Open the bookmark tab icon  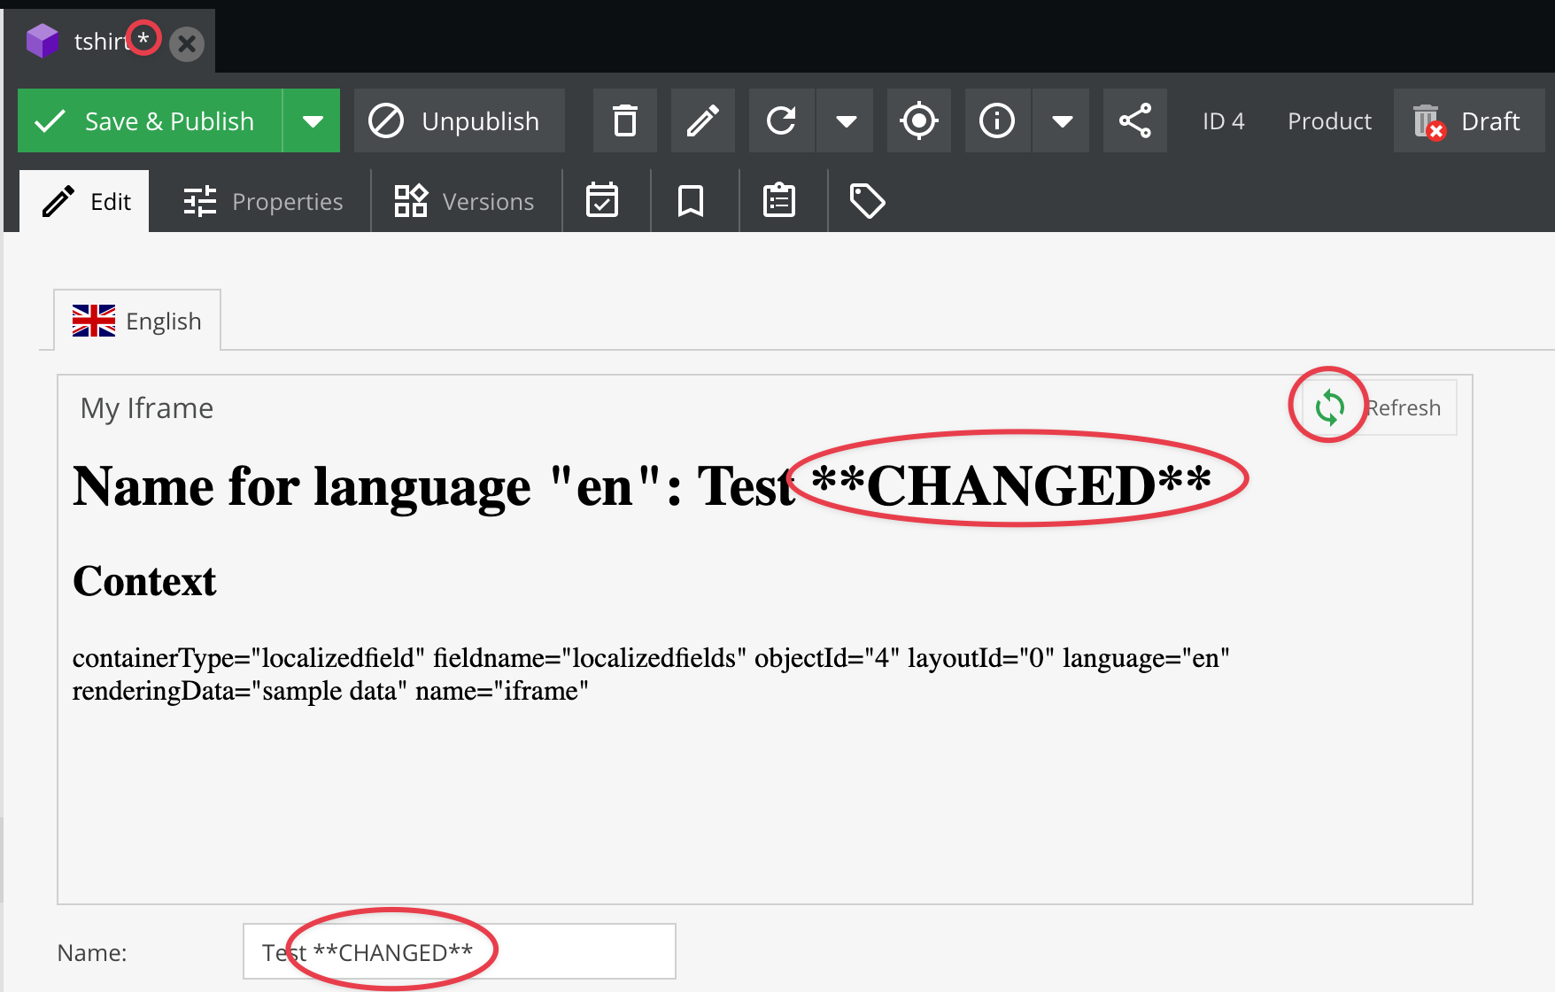pyautogui.click(x=691, y=201)
